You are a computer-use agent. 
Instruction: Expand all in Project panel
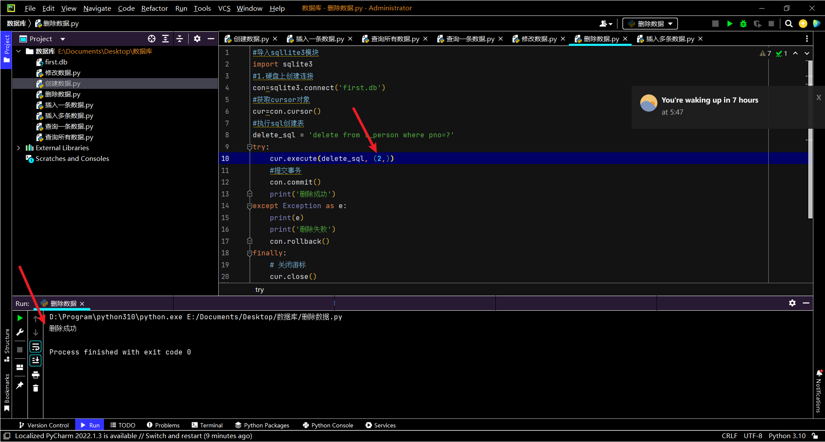pyautogui.click(x=165, y=39)
